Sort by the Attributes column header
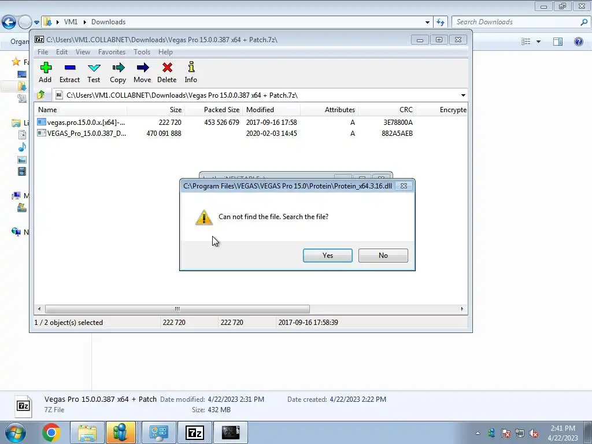 click(329, 110)
